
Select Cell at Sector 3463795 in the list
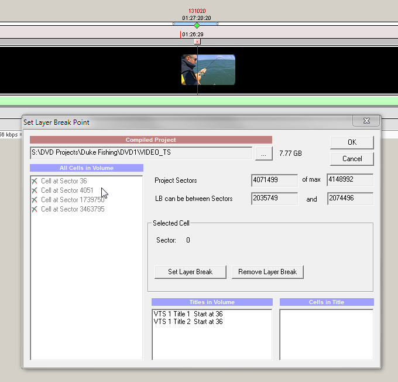pyautogui.click(x=73, y=209)
